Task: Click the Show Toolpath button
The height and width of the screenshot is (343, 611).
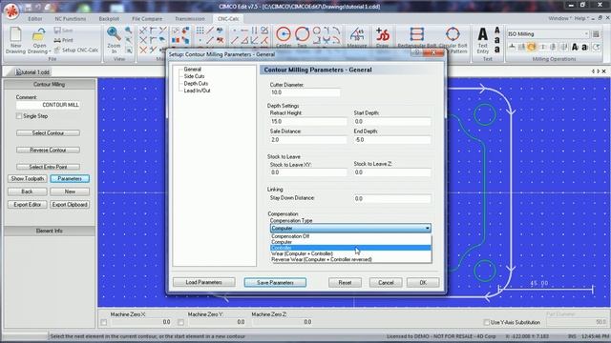Action: 28,179
